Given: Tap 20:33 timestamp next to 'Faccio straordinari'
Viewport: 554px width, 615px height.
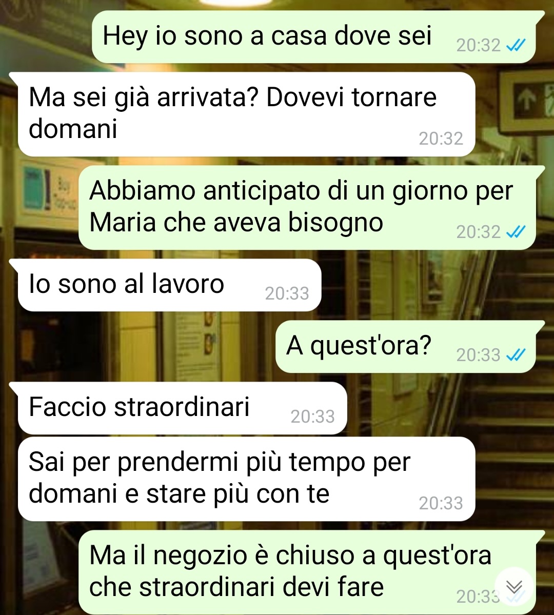Looking at the screenshot, I should 313,417.
